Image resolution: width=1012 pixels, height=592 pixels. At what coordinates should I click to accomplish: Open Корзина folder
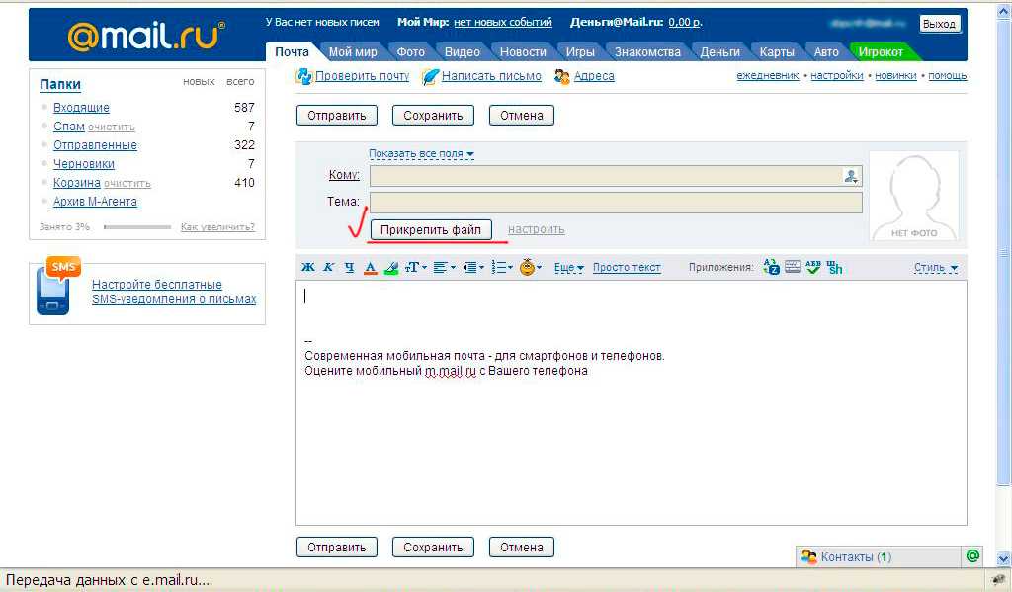coord(77,183)
